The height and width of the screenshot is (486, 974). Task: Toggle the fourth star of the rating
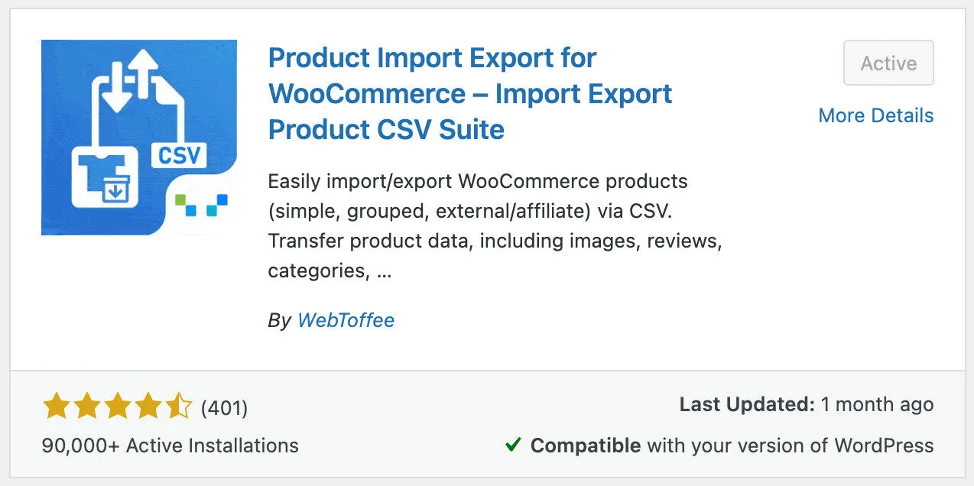pyautogui.click(x=147, y=407)
